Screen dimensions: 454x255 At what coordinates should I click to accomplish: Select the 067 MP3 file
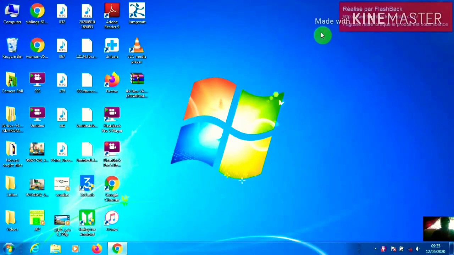62,49
